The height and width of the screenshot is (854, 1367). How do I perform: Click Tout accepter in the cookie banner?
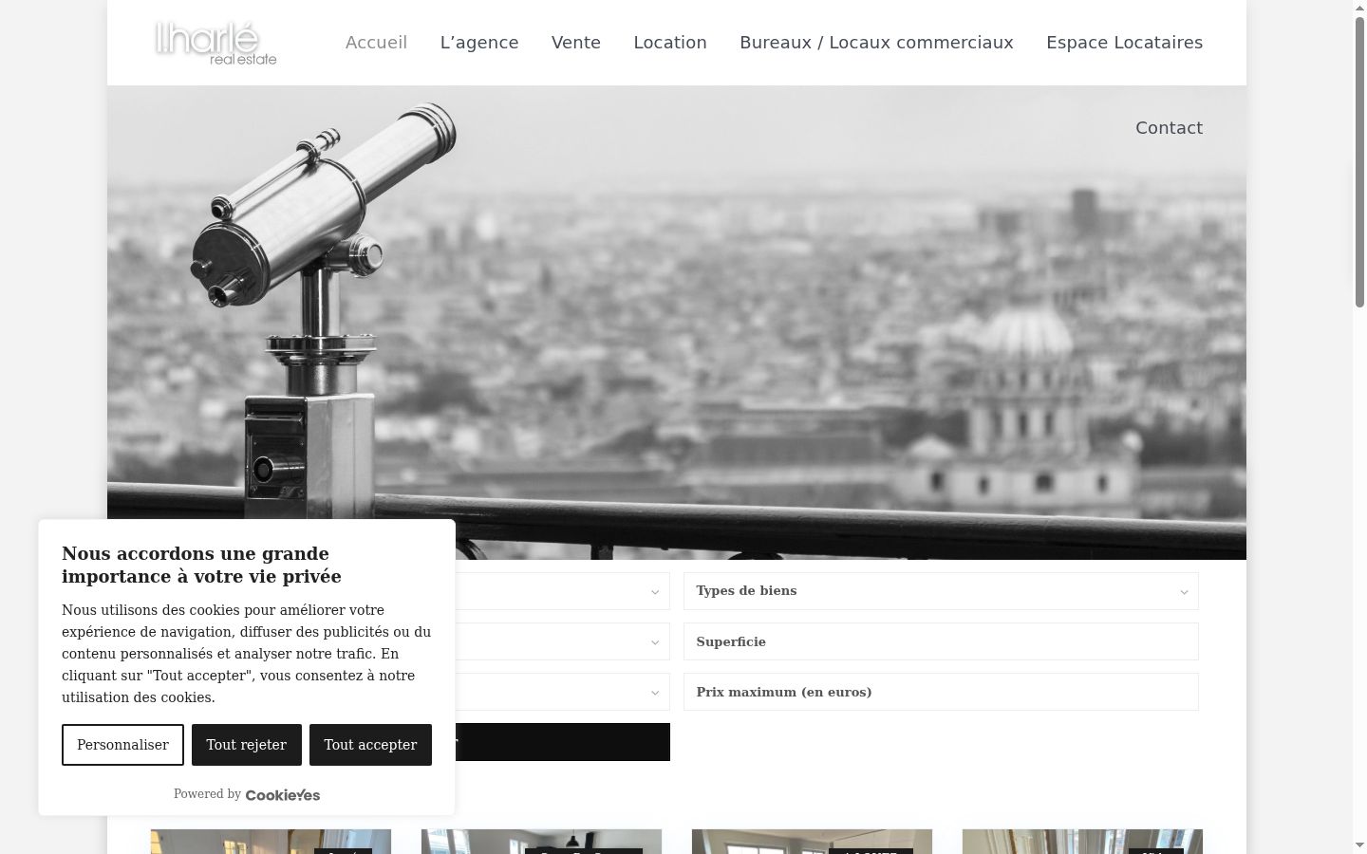pos(370,745)
